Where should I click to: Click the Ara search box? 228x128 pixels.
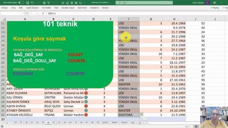pos(144,2)
